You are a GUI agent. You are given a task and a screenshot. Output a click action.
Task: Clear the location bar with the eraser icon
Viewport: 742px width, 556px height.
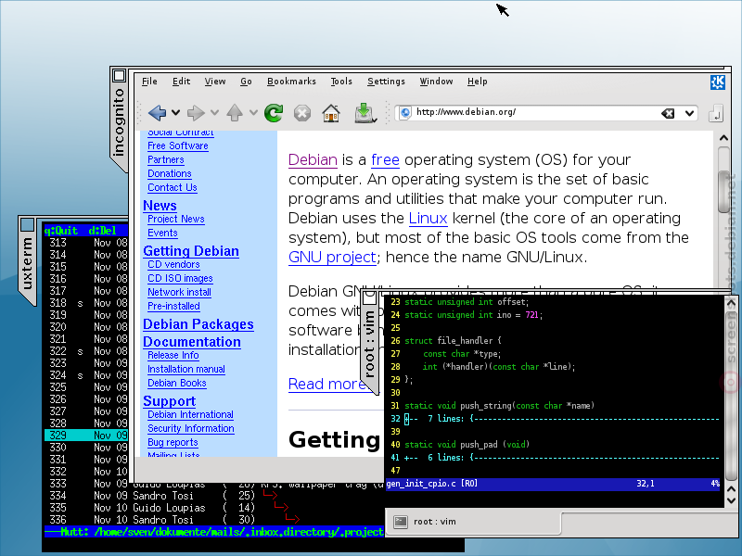[668, 113]
